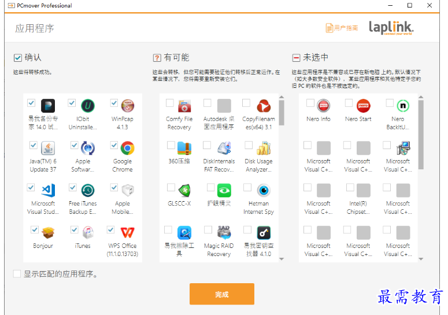The height and width of the screenshot is (315, 448).
Task: Uncheck the Google Chrome checkbox
Action: (114, 145)
